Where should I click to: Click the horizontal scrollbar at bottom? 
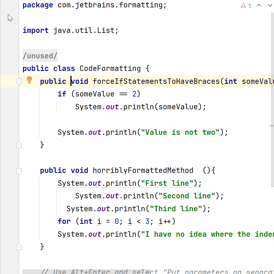(87, 272)
